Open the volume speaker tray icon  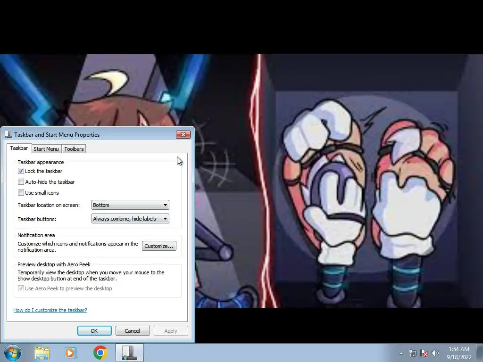click(x=435, y=353)
